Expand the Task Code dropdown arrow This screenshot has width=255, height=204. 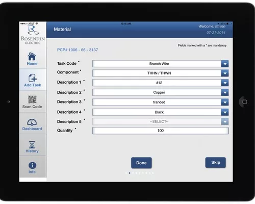225,64
